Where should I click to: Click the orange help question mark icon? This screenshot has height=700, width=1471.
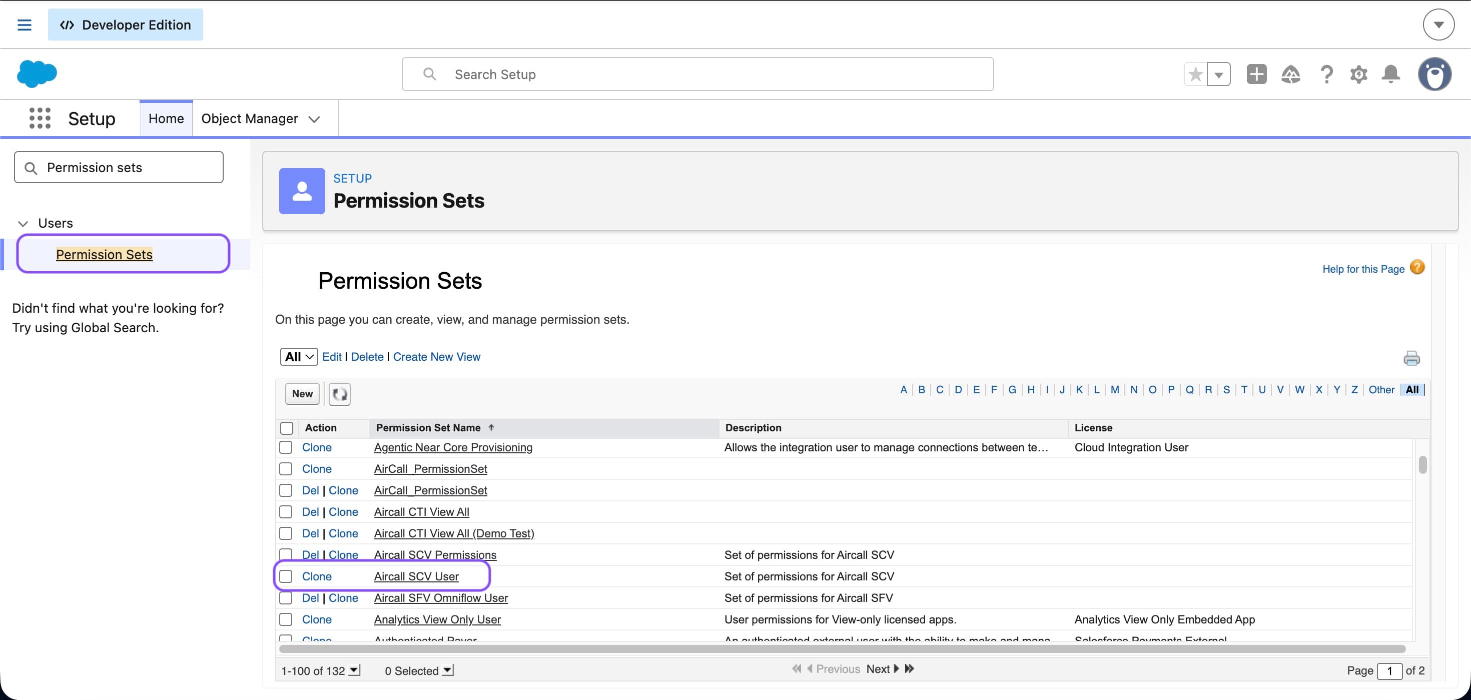[x=1417, y=267]
